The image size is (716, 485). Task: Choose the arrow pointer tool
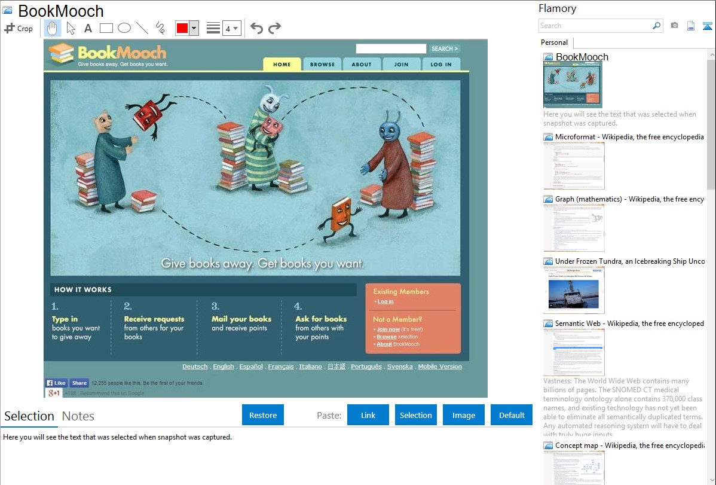(x=71, y=28)
